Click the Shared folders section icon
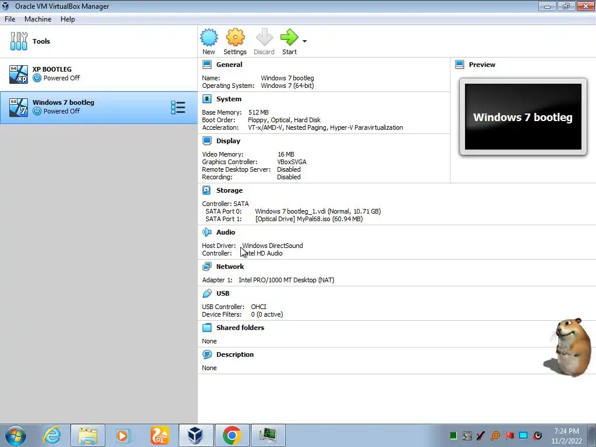This screenshot has height=447, width=596. pyautogui.click(x=207, y=328)
